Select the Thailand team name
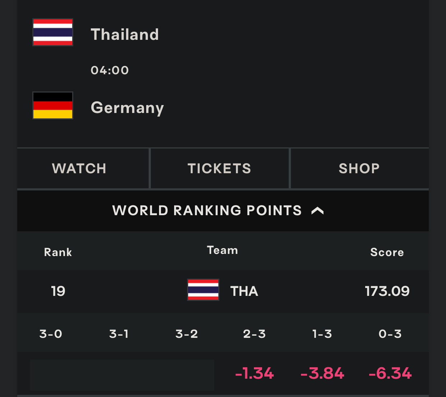This screenshot has height=397, width=446. pyautogui.click(x=125, y=34)
